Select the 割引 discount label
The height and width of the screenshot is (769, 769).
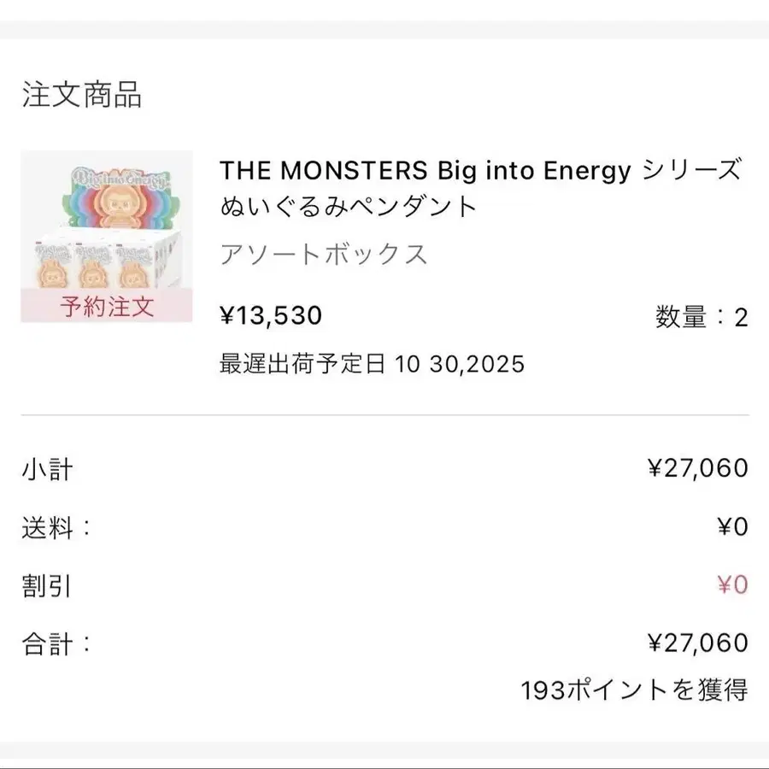point(48,585)
